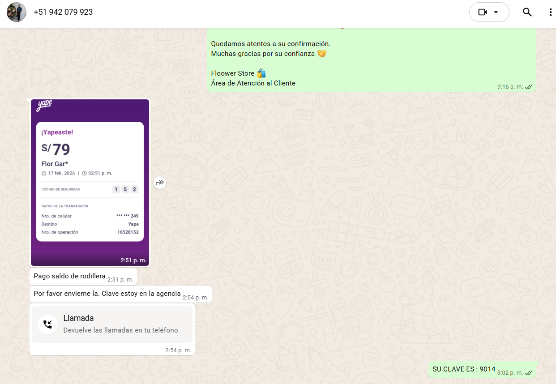Click the Yape logo in the receipt
Image resolution: width=556 pixels, height=384 pixels.
tap(44, 106)
